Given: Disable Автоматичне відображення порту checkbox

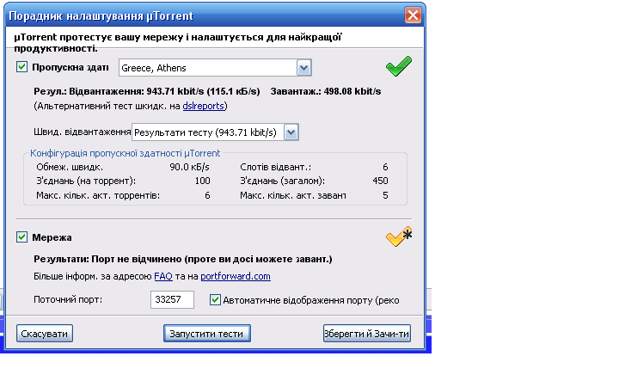Looking at the screenshot, I should point(215,300).
